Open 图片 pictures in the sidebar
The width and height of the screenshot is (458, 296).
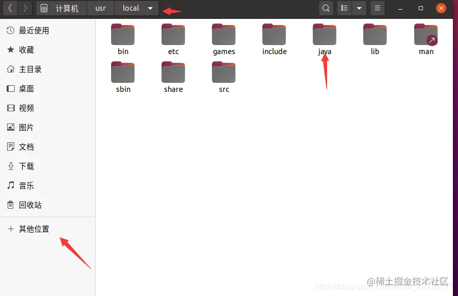pyautogui.click(x=47, y=127)
